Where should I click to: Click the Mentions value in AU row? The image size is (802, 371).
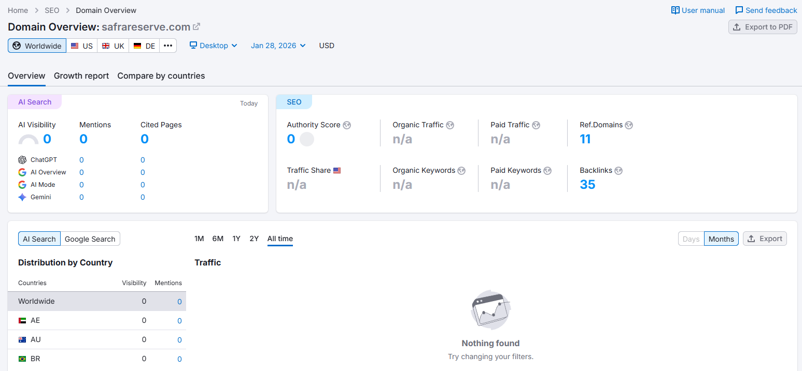(179, 340)
